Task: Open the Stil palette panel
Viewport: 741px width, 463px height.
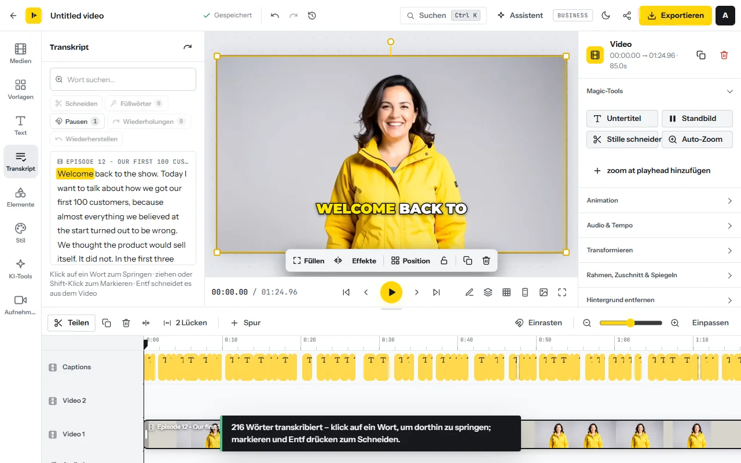Action: [20, 233]
